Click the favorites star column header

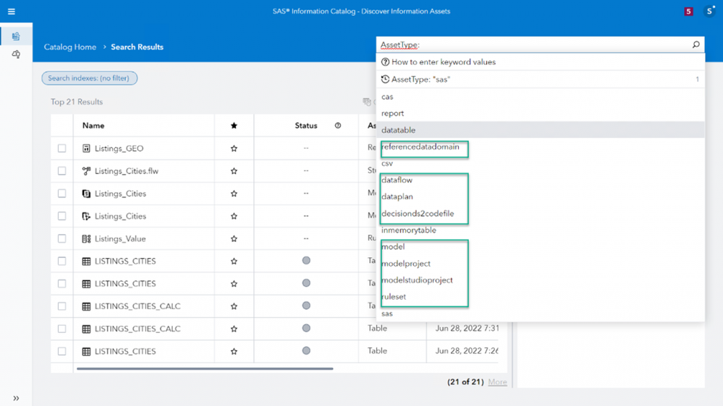click(234, 126)
